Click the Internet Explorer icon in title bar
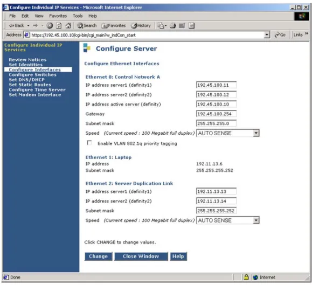This screenshot has width=312, height=285. click(x=6, y=8)
